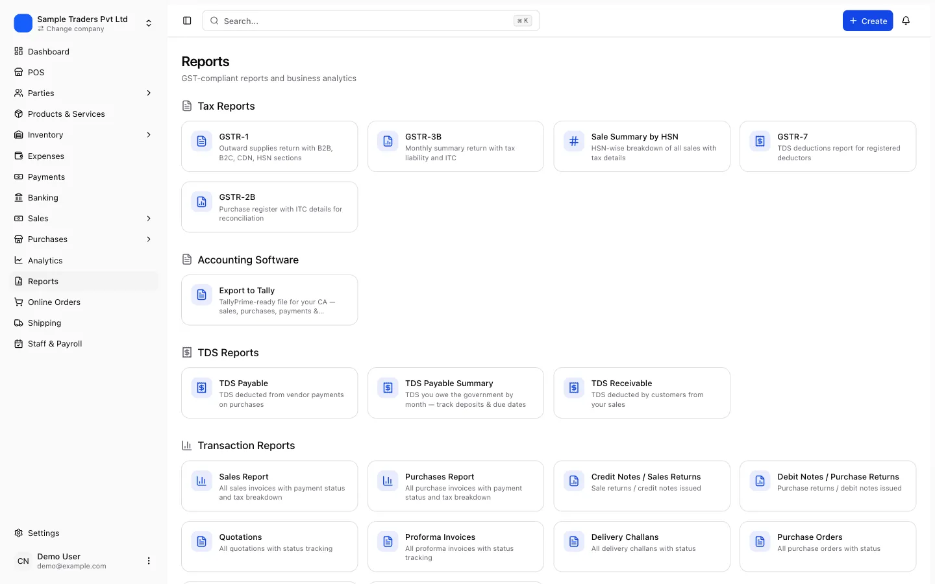Go to Dashboard in the sidebar
Image resolution: width=935 pixels, height=584 pixels.
[84, 52]
